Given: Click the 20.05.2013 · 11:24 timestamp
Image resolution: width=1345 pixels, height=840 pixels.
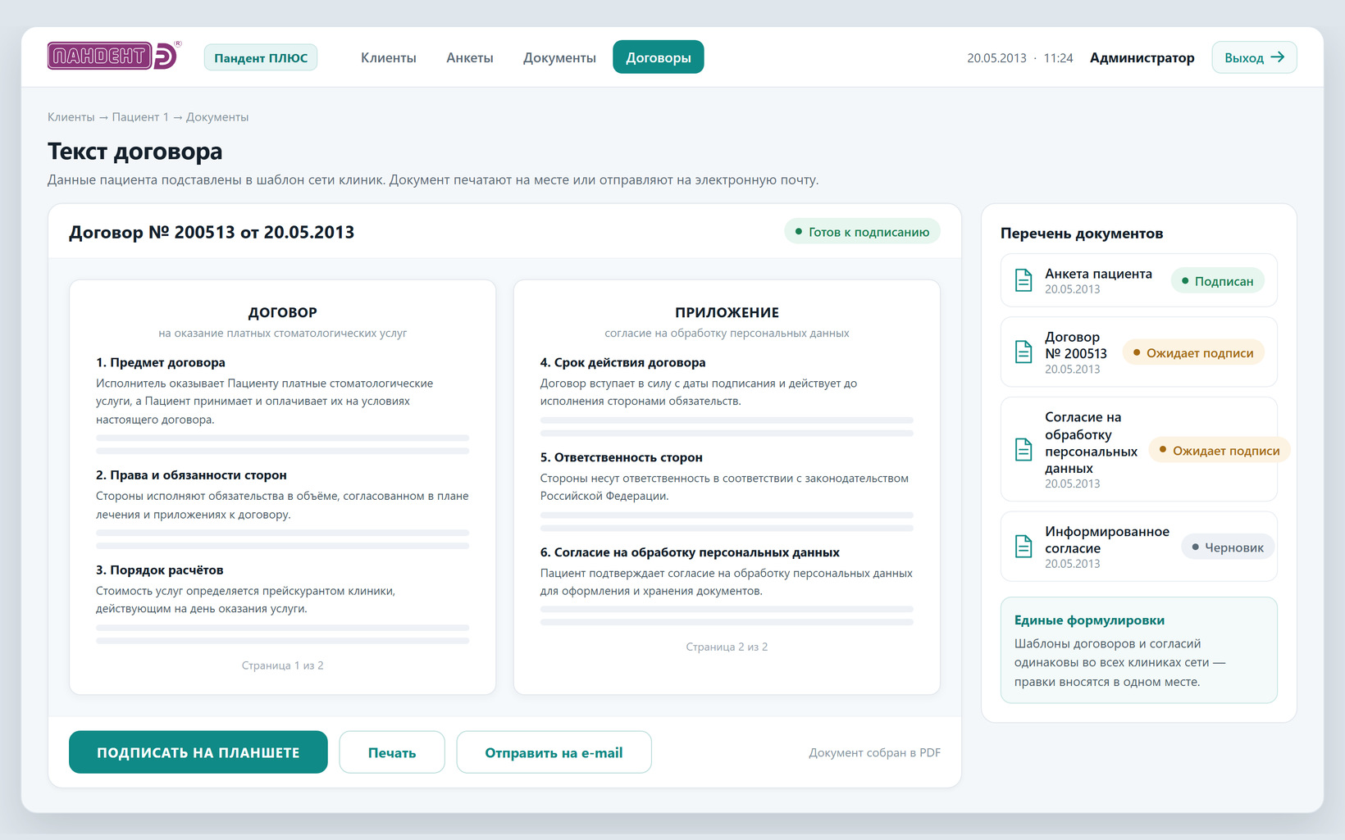Looking at the screenshot, I should click(x=1019, y=58).
